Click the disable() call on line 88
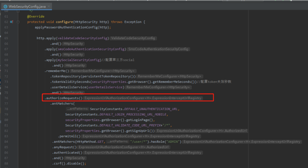308x168 pixels. click(x=76, y=163)
